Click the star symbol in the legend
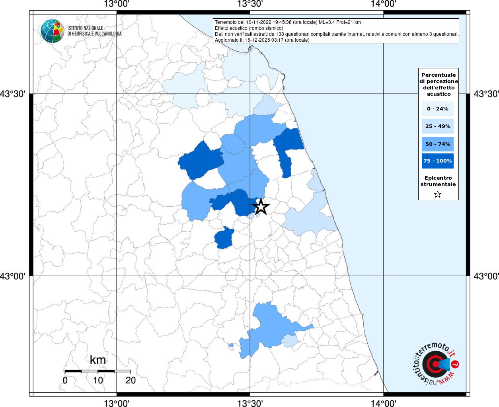Image resolution: width=499 pixels, height=407 pixels. tap(438, 194)
